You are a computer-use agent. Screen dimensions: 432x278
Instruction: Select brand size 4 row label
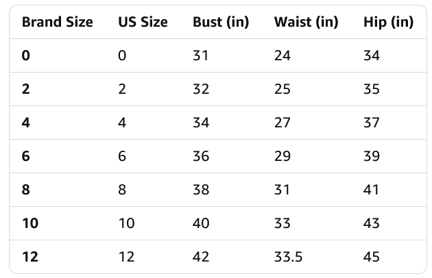[26, 123]
